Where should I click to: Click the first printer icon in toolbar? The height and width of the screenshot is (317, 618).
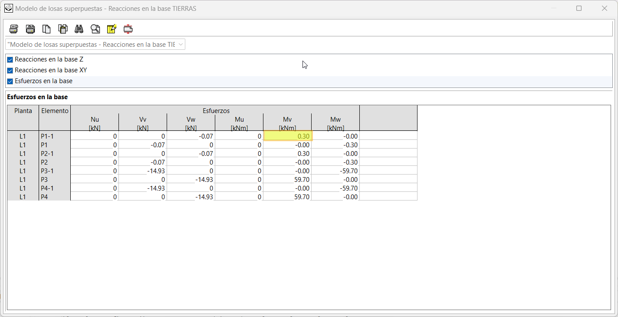pyautogui.click(x=14, y=29)
